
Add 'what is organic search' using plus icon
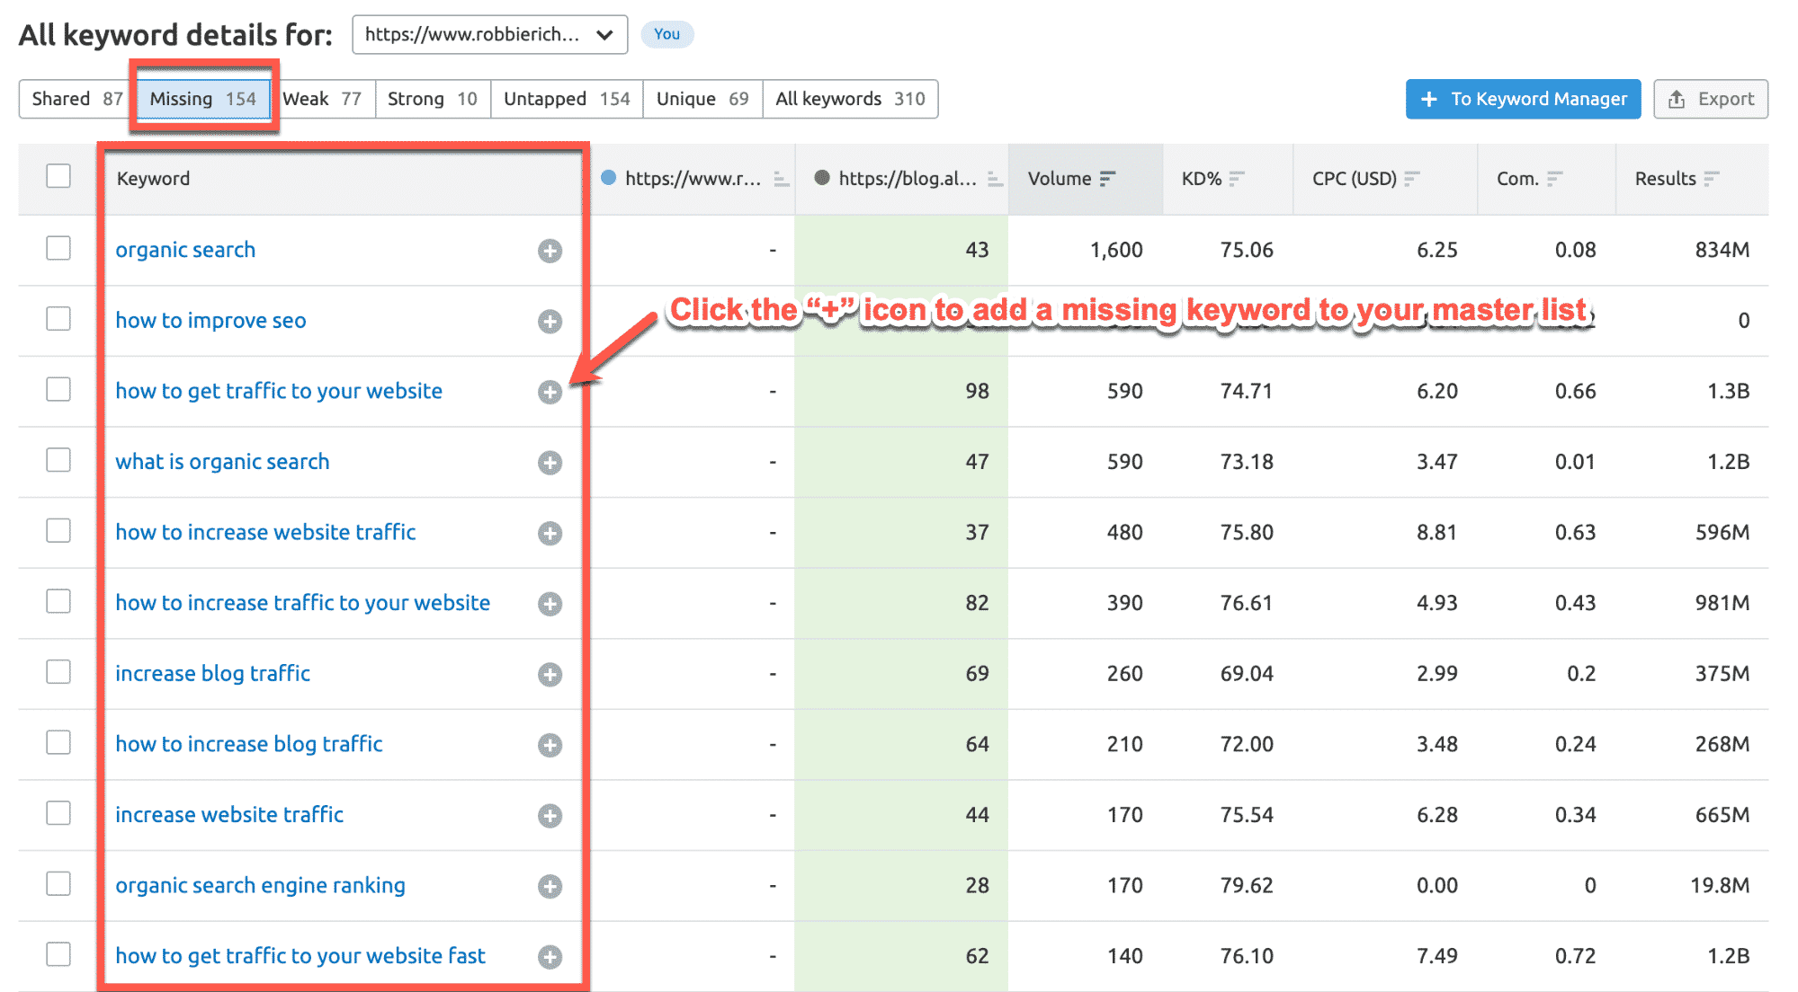click(550, 463)
